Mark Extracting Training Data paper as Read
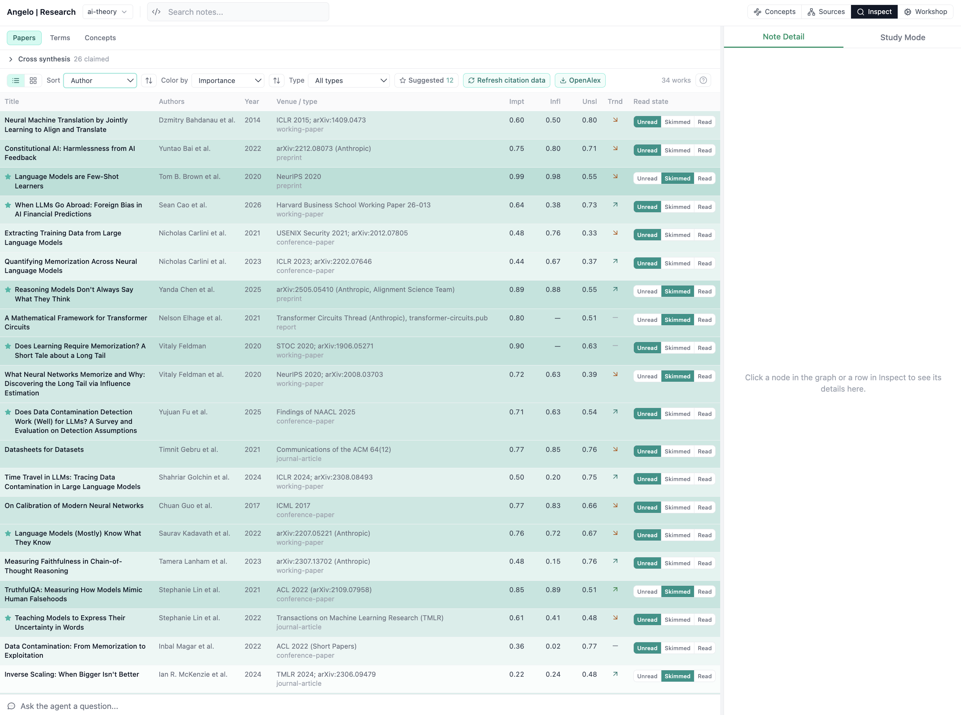 (704, 235)
